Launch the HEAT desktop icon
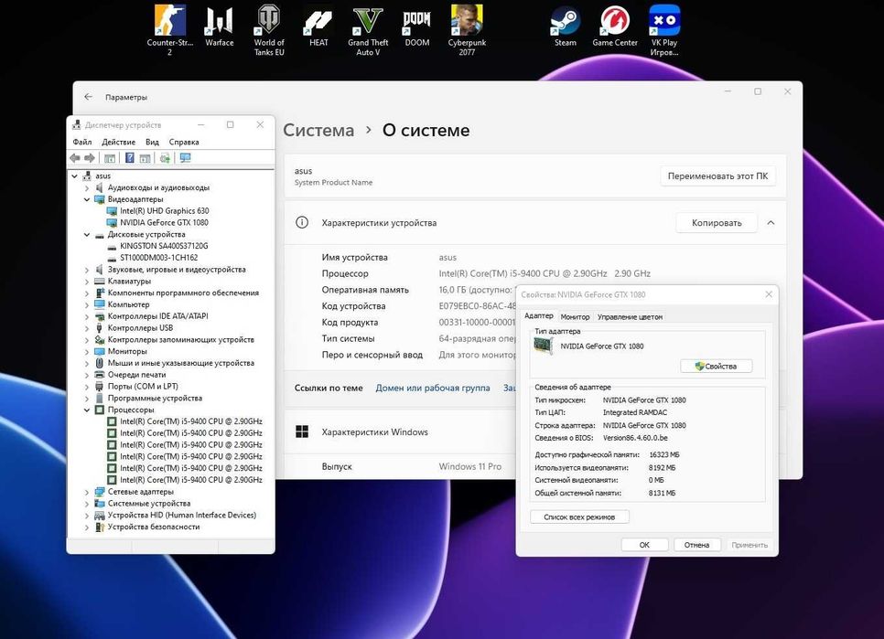The image size is (884, 639). [x=318, y=27]
